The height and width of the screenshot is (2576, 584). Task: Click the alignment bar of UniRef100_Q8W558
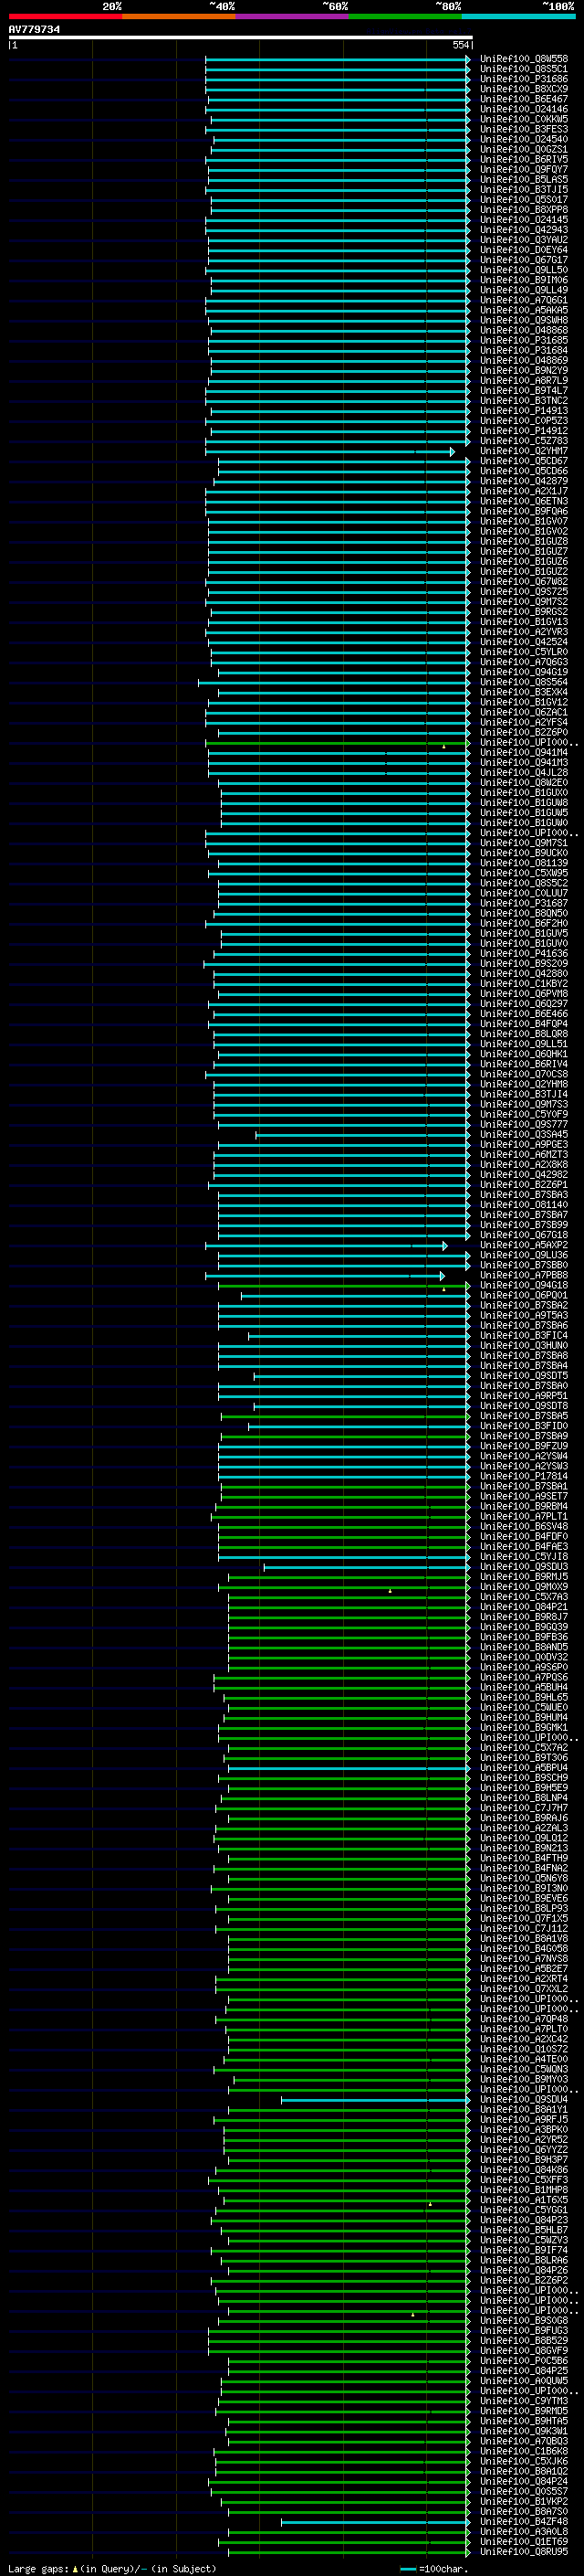coord(338,59)
